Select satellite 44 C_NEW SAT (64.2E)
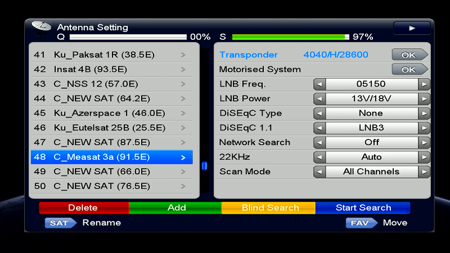The height and width of the screenshot is (253, 450). click(111, 99)
